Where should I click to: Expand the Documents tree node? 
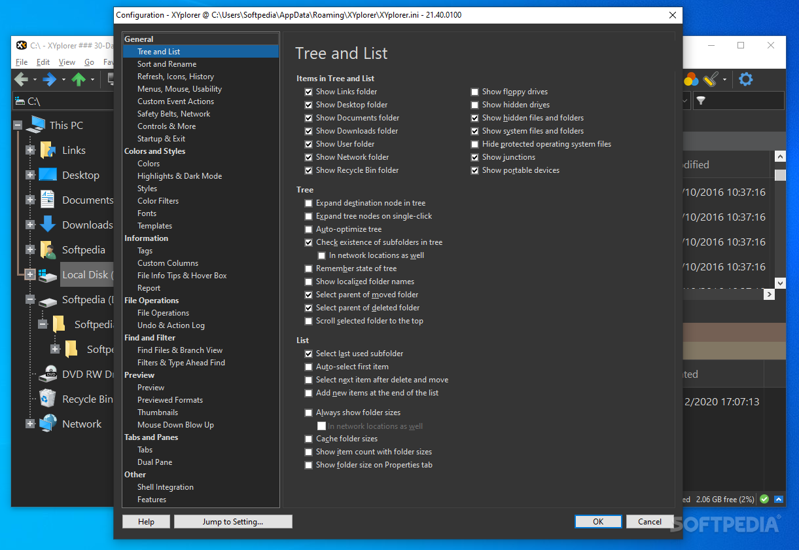(x=30, y=200)
